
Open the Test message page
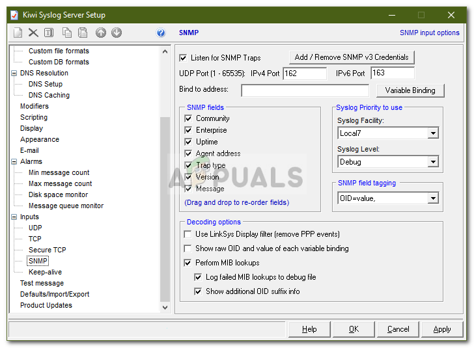pyautogui.click(x=42, y=283)
